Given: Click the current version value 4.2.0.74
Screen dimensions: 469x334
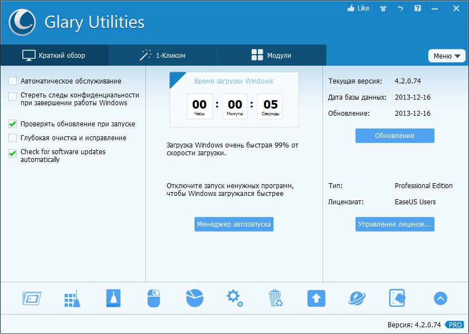Looking at the screenshot, I should coord(408,81).
